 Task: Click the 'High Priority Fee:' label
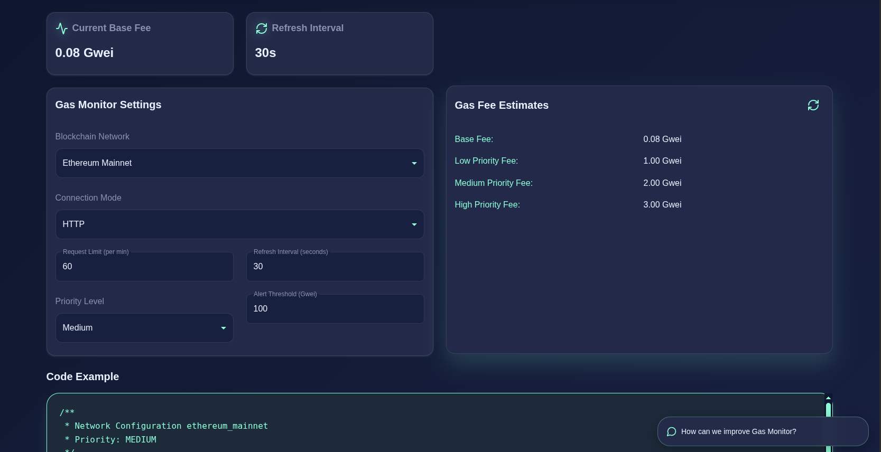tap(487, 205)
